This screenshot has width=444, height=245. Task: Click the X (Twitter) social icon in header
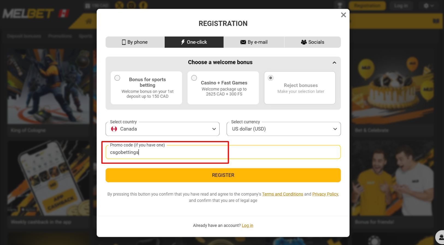pos(119,5)
